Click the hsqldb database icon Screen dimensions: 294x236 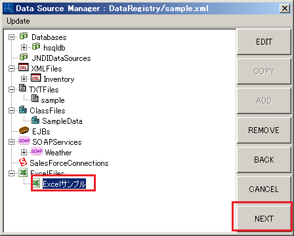[36, 47]
